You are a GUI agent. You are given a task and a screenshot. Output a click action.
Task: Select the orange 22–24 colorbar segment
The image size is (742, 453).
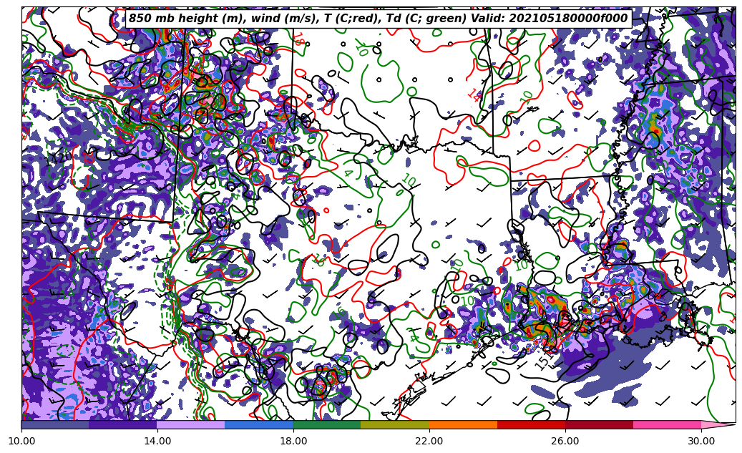pyautogui.click(x=463, y=424)
